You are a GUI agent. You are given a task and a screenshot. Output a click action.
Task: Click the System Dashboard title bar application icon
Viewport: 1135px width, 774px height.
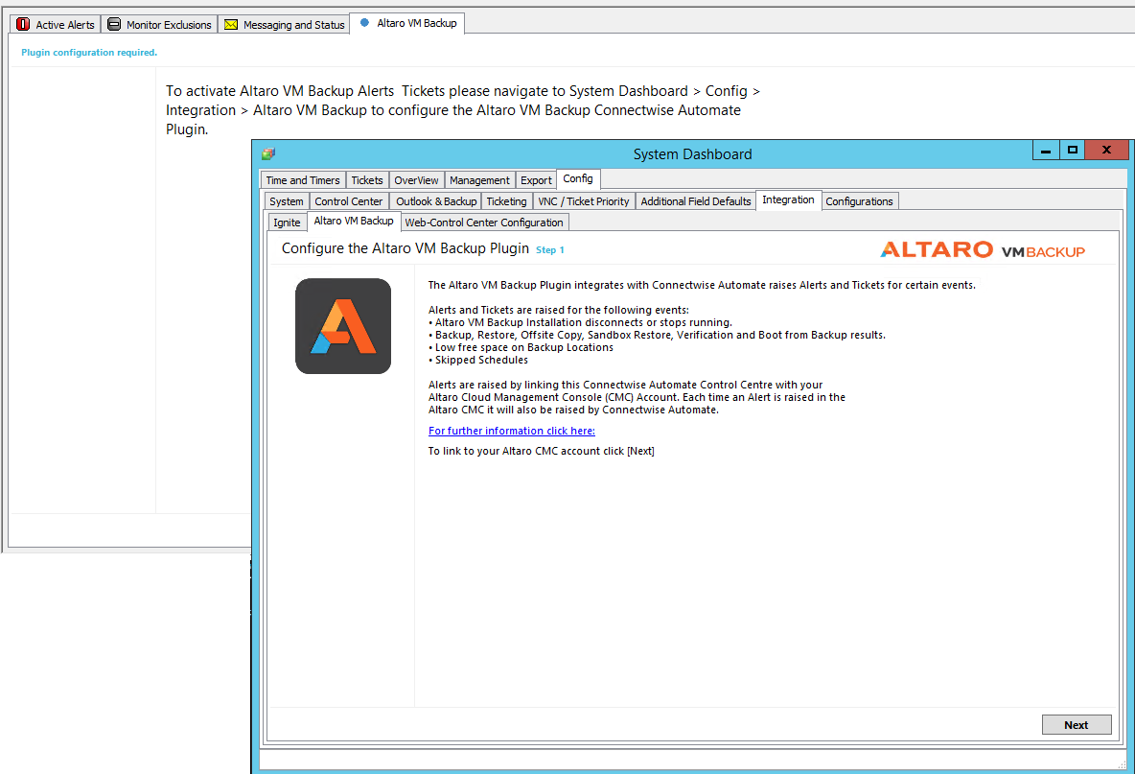267,152
